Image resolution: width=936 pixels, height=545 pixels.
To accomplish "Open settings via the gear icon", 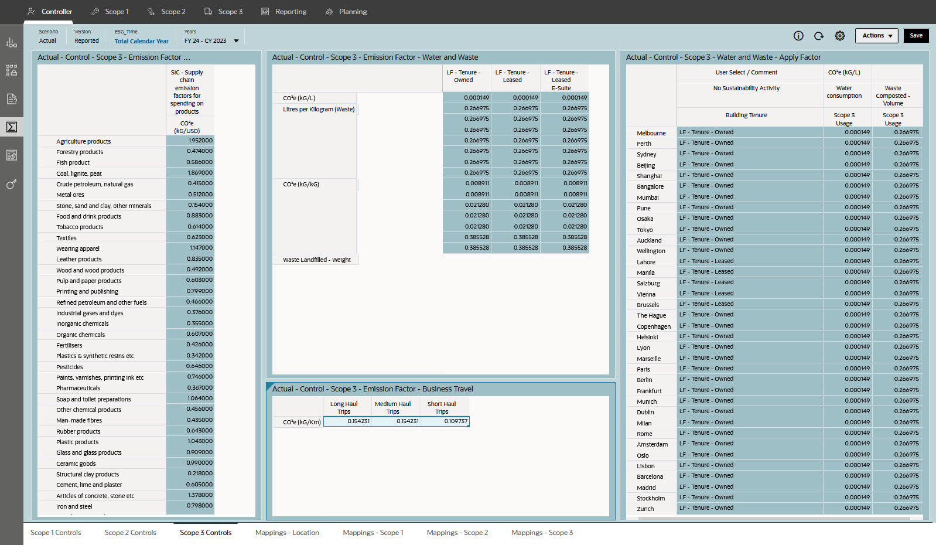I will coord(840,36).
